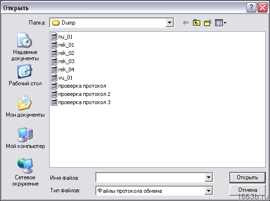Go to Desktop (Рабочий стол) location

25,75
